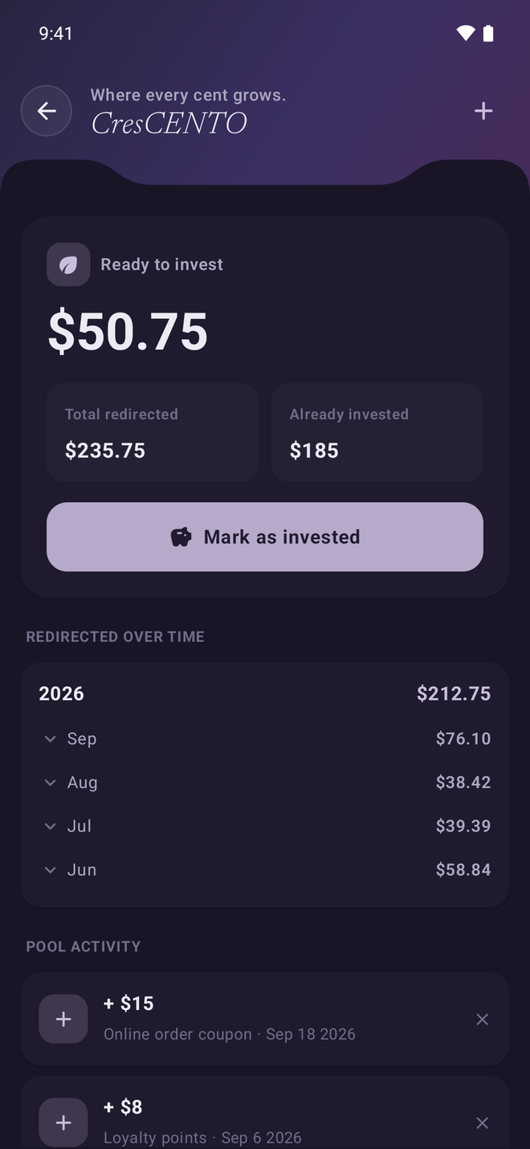530x1149 pixels.
Task: Expand the Jun month row
Action: pos(265,869)
